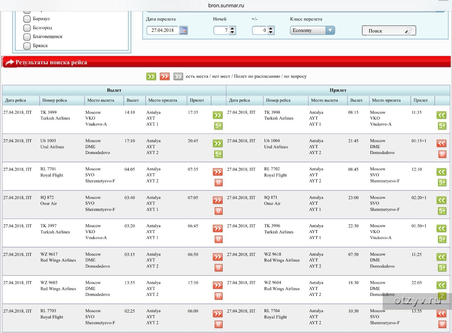
Task: Click the green legend arrow icon
Action: 151,76
